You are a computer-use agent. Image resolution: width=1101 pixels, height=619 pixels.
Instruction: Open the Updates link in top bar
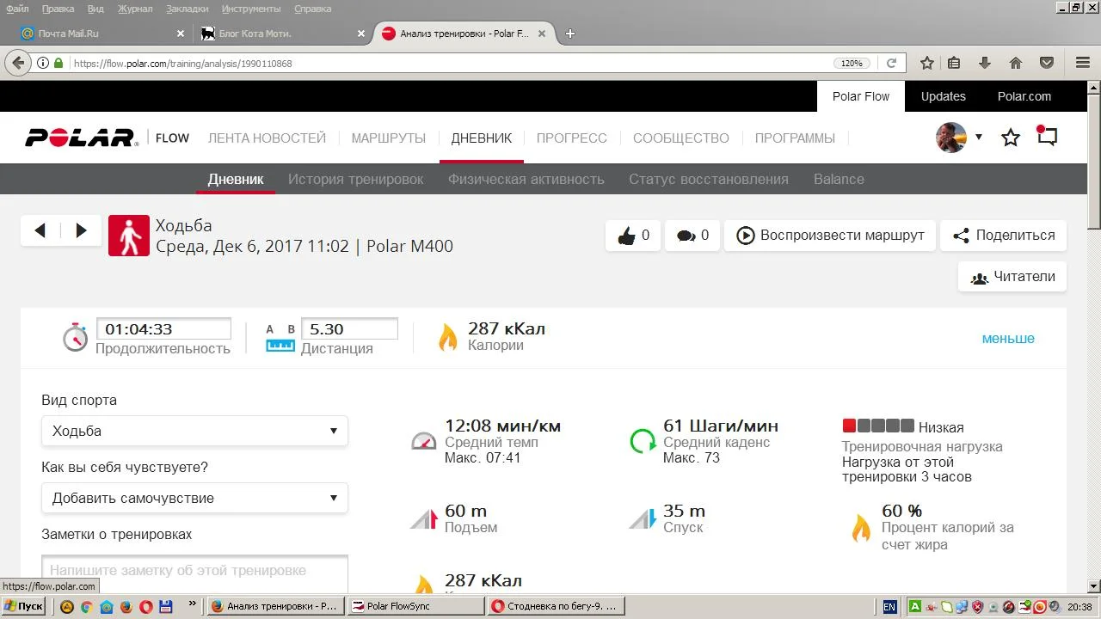944,96
